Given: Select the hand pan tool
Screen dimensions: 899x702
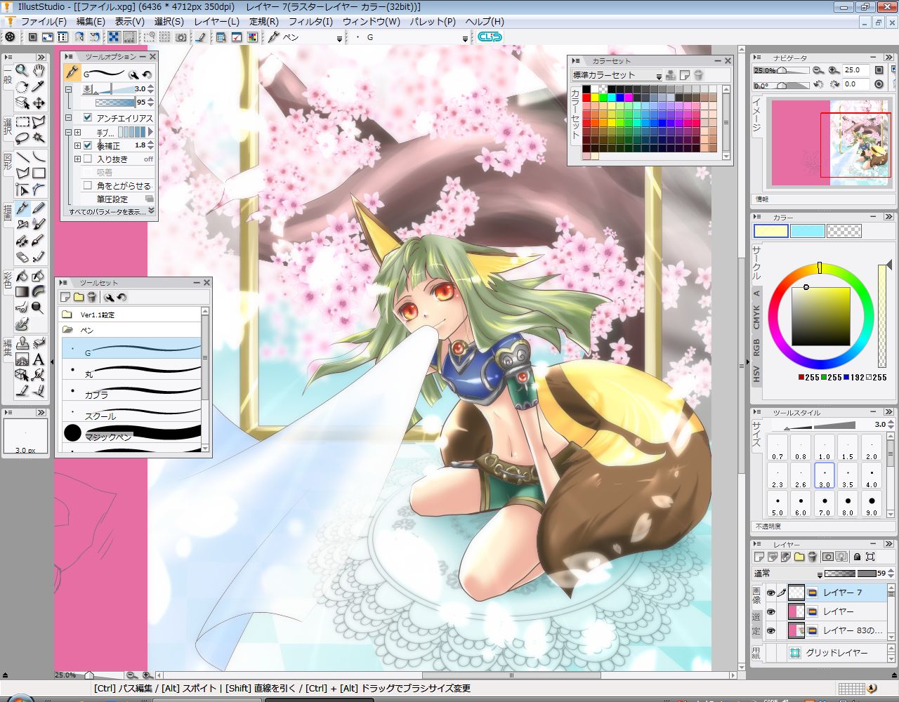Looking at the screenshot, I should (x=39, y=70).
